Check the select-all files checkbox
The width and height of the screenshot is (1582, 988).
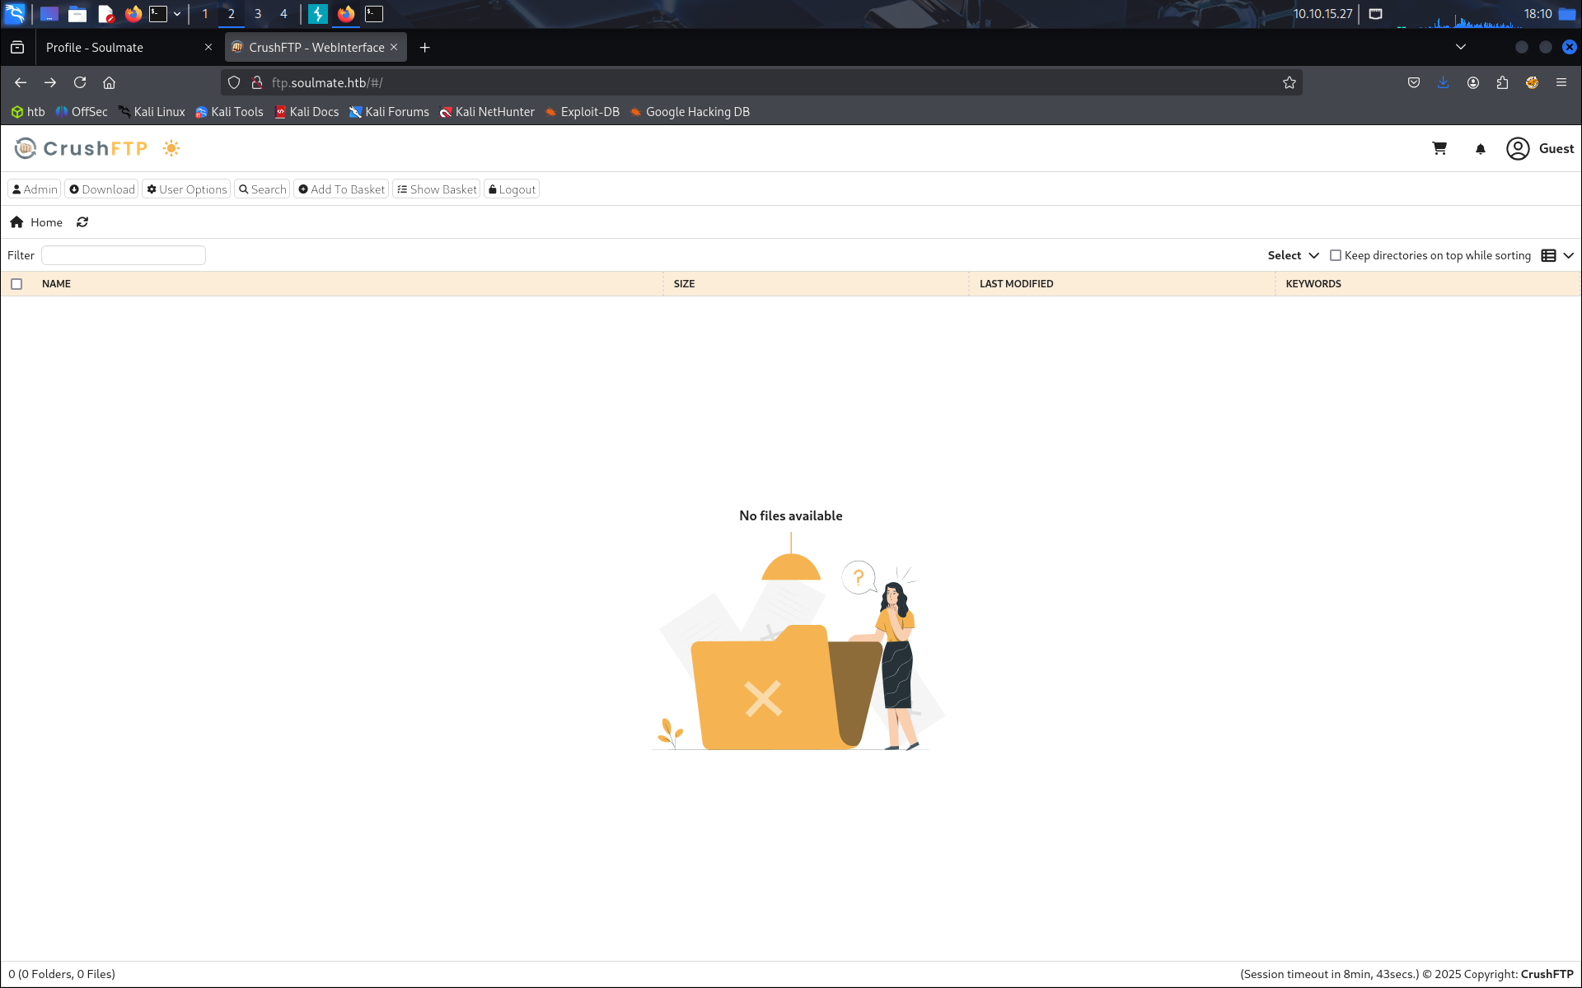coord(16,284)
